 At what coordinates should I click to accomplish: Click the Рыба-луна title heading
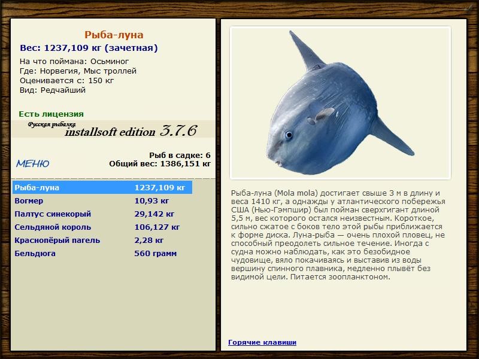[x=114, y=35]
